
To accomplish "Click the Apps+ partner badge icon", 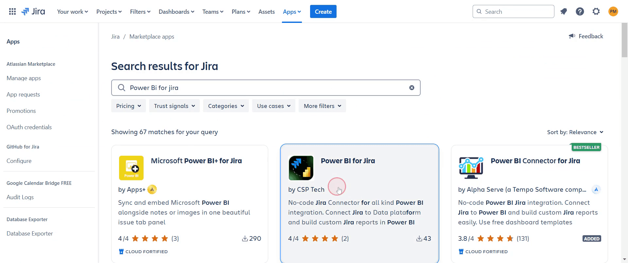I will [152, 189].
